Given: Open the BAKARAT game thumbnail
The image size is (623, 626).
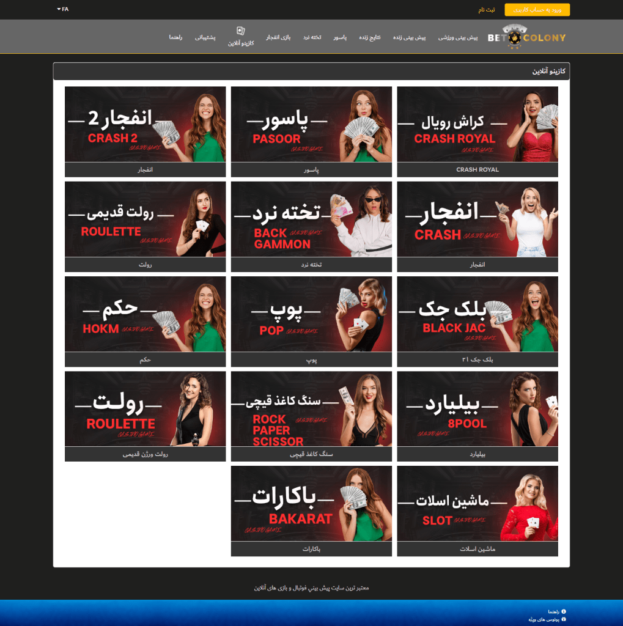Looking at the screenshot, I should pyautogui.click(x=311, y=504).
